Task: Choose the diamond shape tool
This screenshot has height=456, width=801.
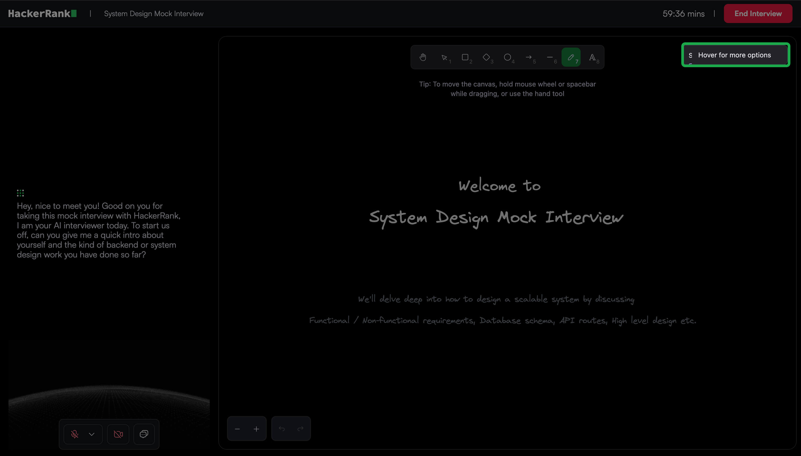Action: pyautogui.click(x=486, y=57)
